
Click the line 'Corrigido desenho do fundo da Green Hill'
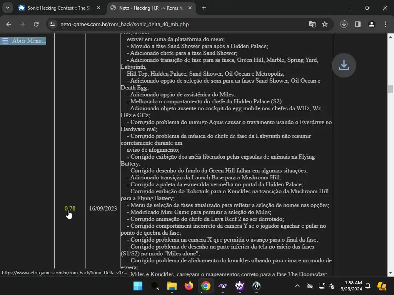point(217,171)
